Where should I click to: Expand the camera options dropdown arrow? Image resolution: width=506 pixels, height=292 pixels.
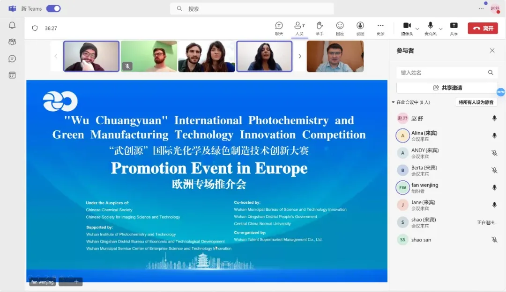click(x=417, y=29)
